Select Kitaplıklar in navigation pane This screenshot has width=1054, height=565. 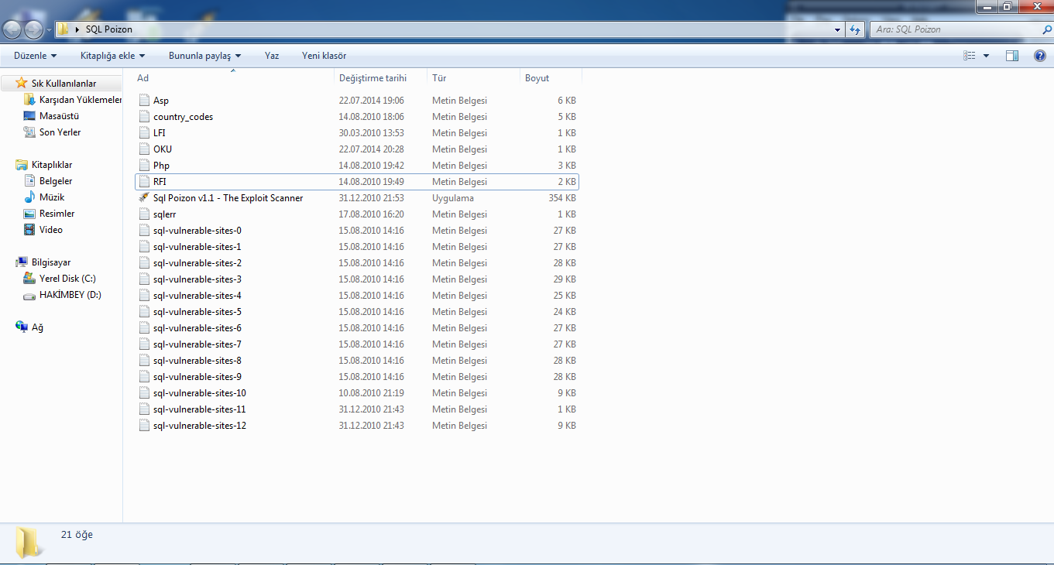[52, 165]
